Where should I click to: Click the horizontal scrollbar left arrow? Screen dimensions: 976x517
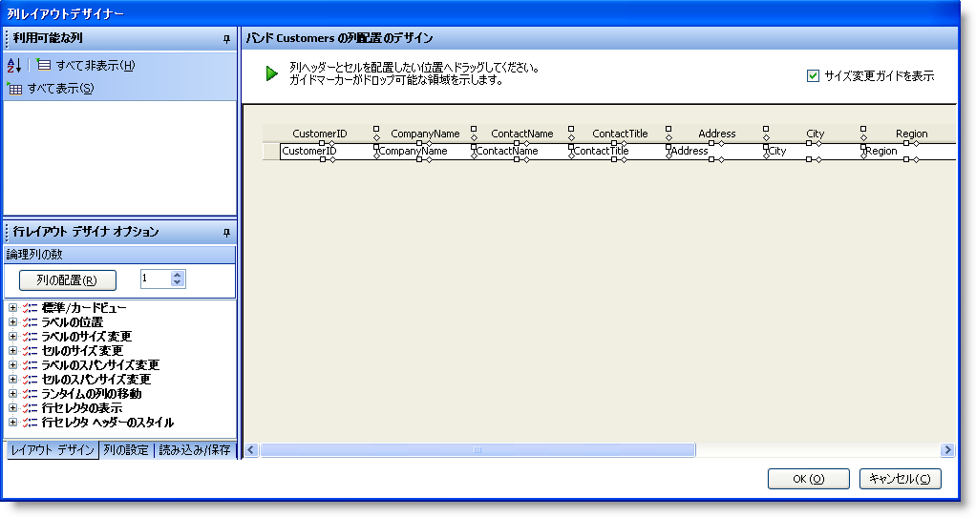point(251,450)
